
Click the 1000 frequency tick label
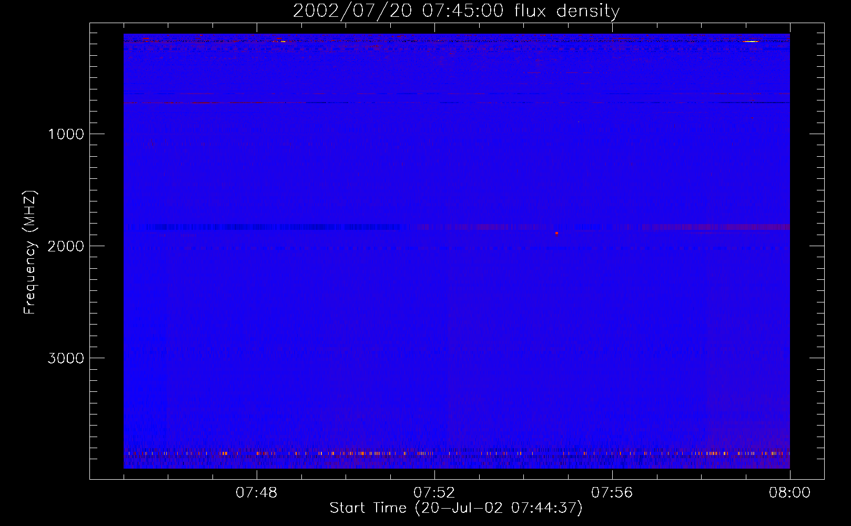point(66,134)
